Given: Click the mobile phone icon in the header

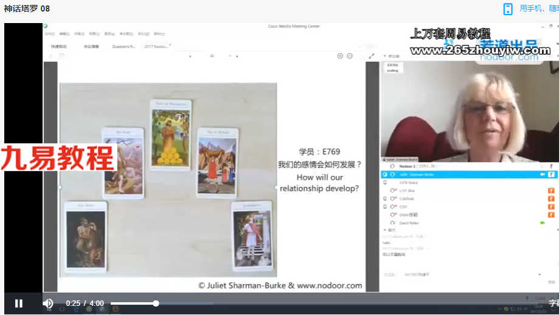Looking at the screenshot, I should 508,9.
